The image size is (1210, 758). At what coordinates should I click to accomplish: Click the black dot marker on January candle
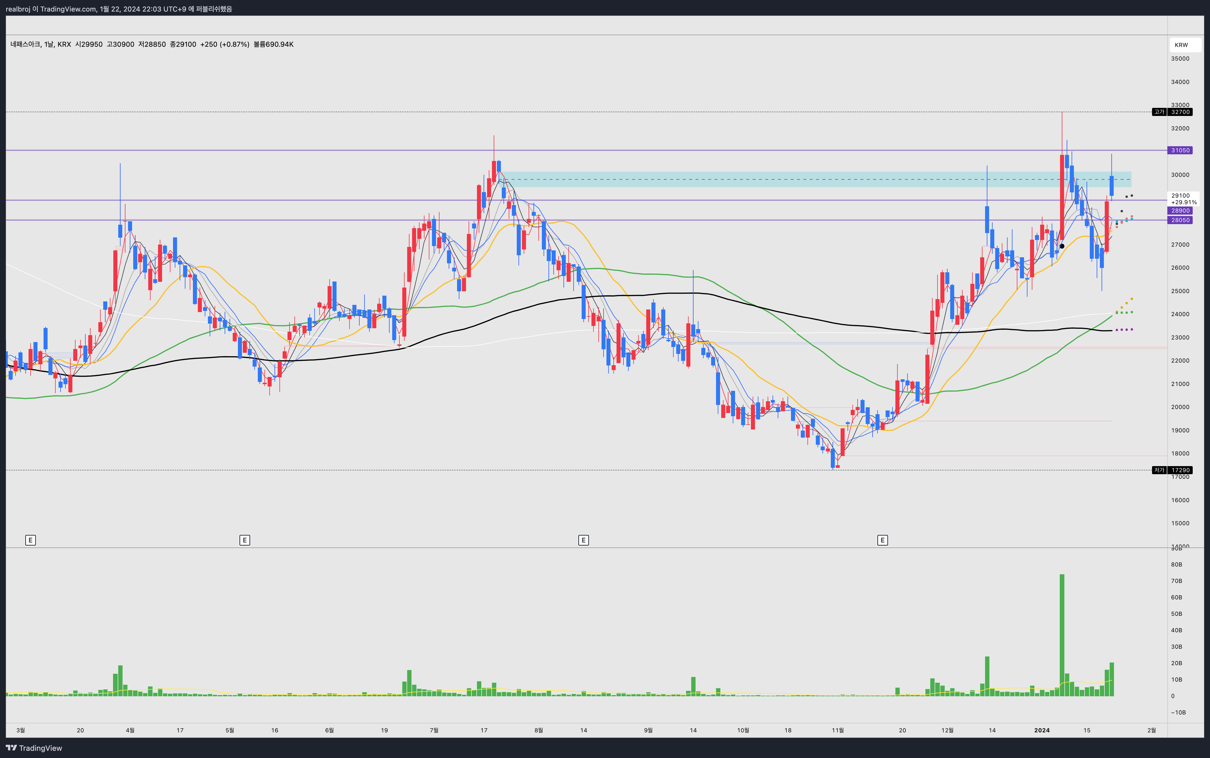tap(1061, 246)
